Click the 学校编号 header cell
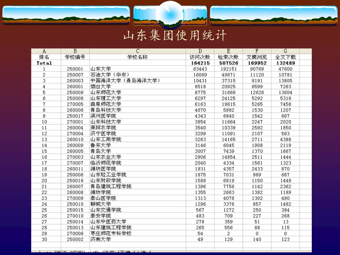The height and width of the screenshot is (255, 340). click(x=75, y=57)
